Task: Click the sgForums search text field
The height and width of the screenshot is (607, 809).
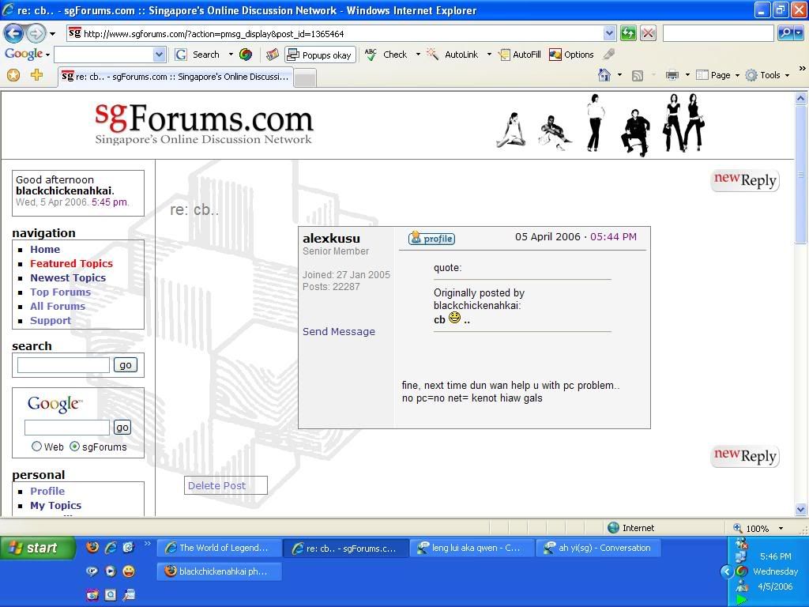Action: click(63, 364)
